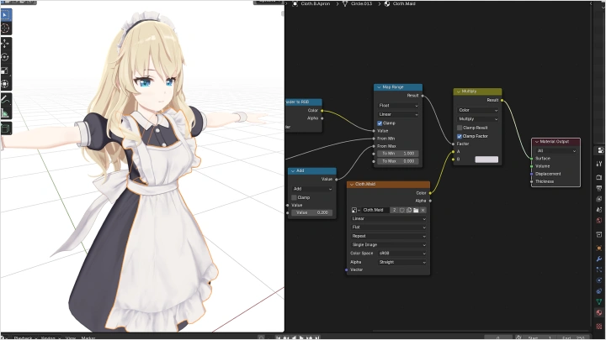Collapse the Add node
Screen dimensions: 606x340
point(293,170)
